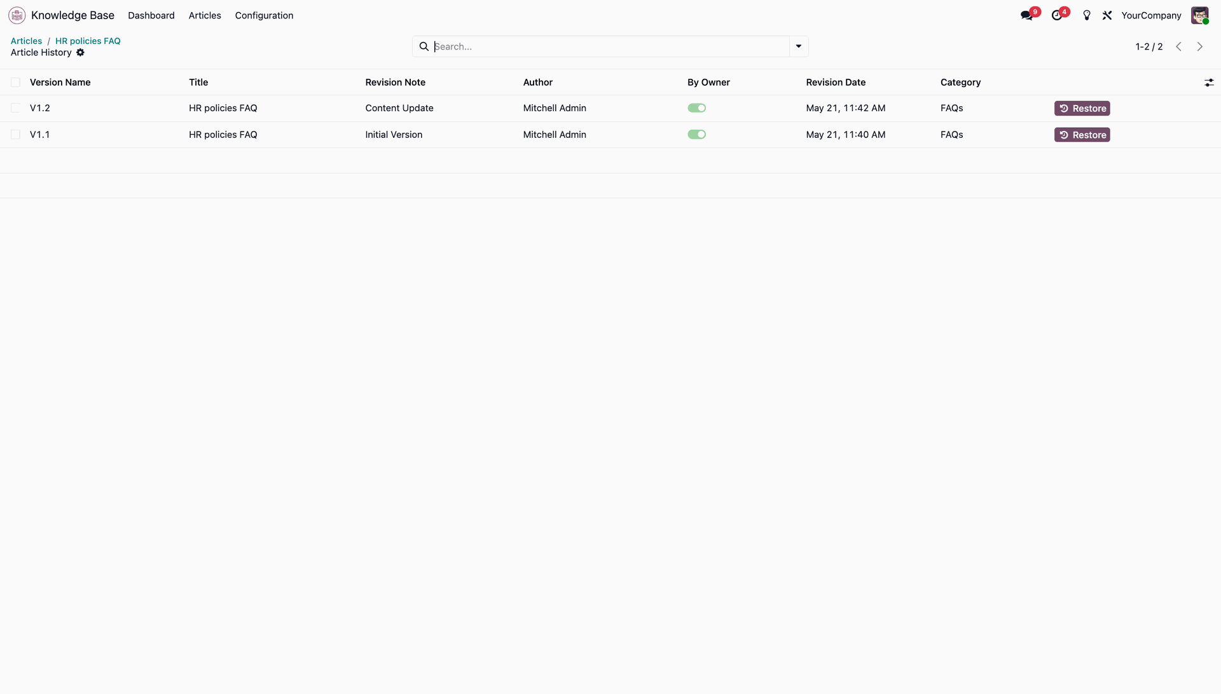The height and width of the screenshot is (694, 1221).
Task: Open the YourCompany switcher
Action: 1151,15
